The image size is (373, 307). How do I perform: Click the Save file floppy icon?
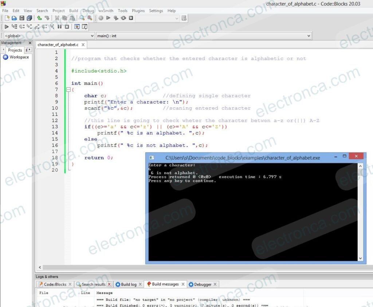[21, 18]
